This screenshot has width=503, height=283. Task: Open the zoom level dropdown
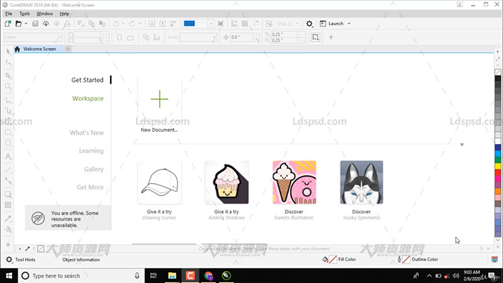[x=211, y=23]
